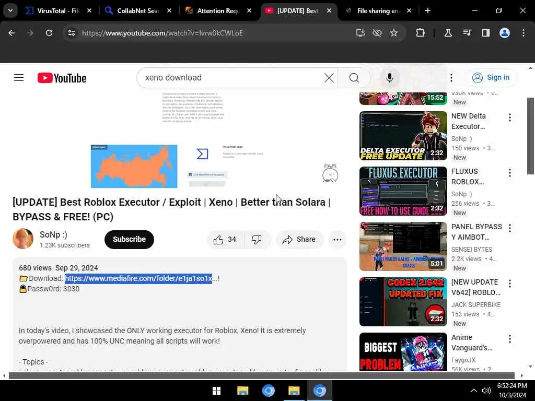The width and height of the screenshot is (535, 401).
Task: Open options for Anime Vanguard's video
Action: click(x=510, y=338)
